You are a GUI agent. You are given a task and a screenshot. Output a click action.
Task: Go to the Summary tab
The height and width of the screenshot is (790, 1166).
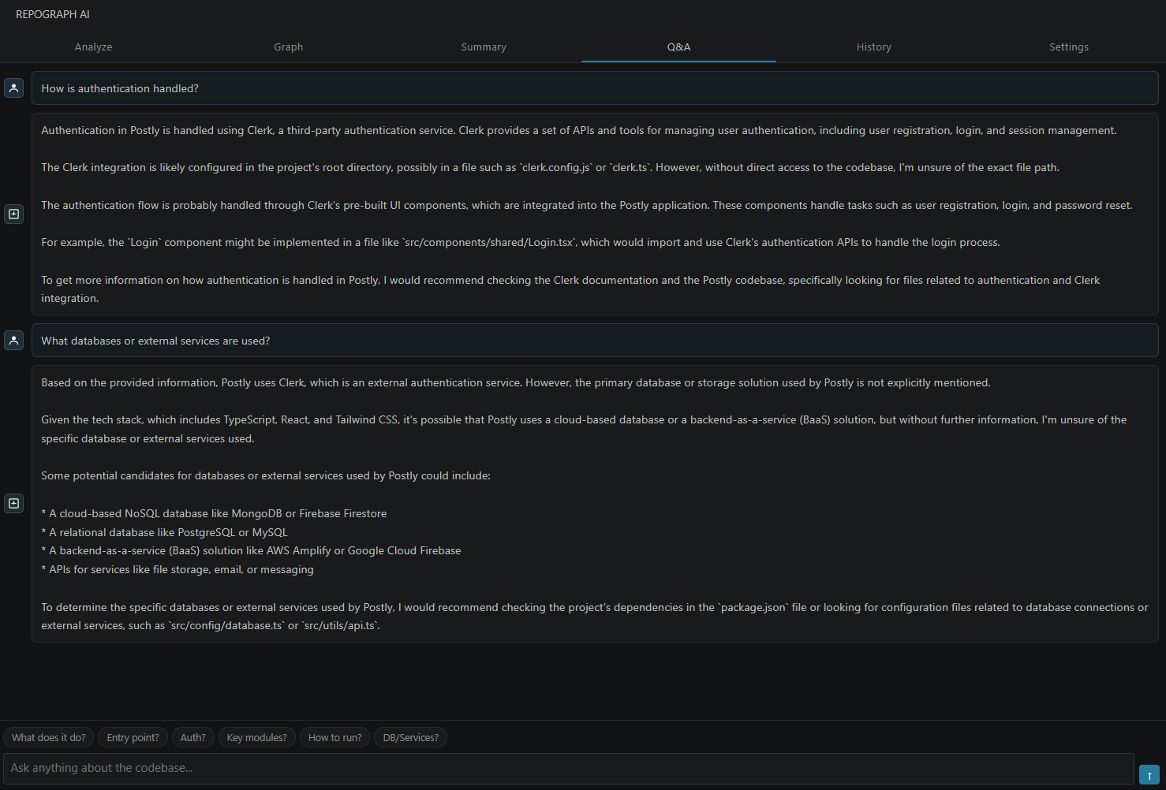(484, 47)
